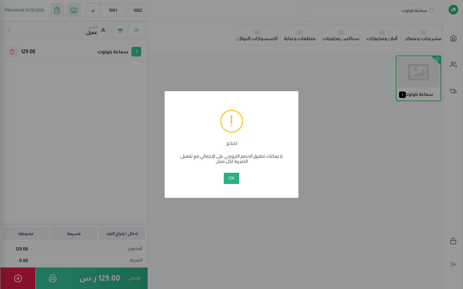Select the منظفات وعناية category

tap(300, 35)
